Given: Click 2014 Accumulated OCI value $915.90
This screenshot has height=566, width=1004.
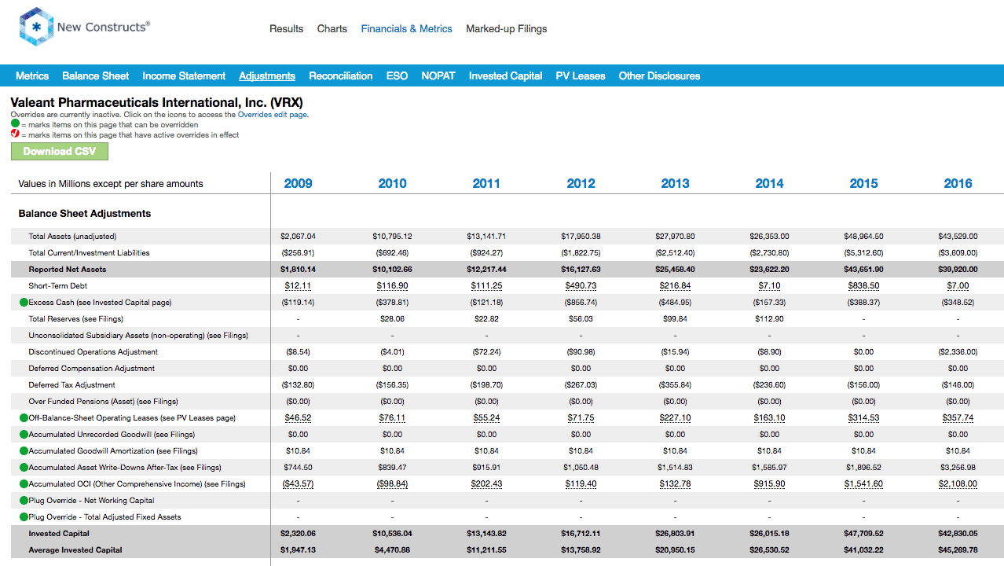Looking at the screenshot, I should click(769, 484).
